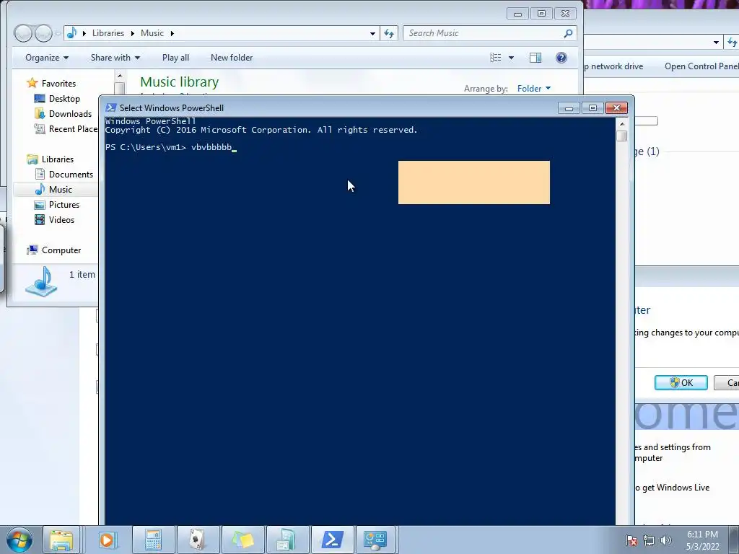
Task: Open the Arrange by Folder dropdown
Action: tap(533, 89)
